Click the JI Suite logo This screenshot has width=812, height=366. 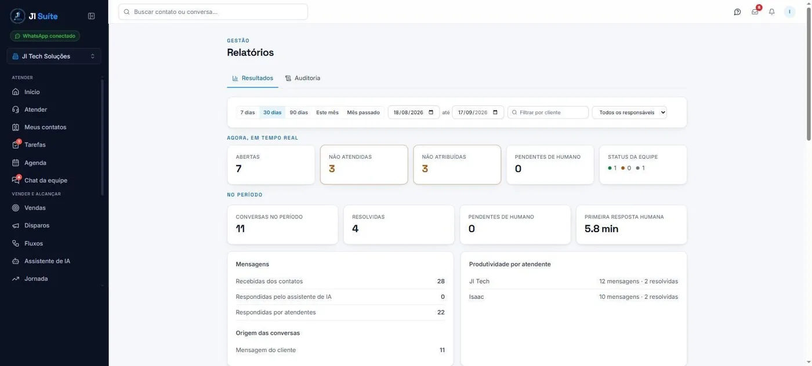coord(34,16)
